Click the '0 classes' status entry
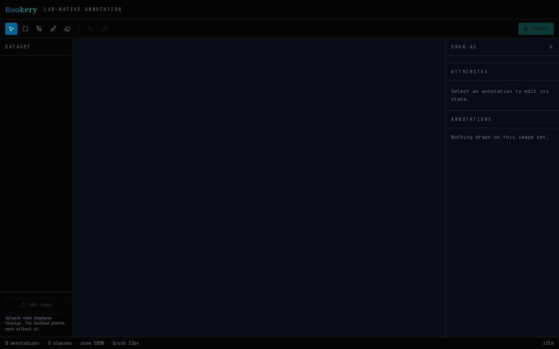Screen dimensions: 559x349 click(x=60, y=343)
